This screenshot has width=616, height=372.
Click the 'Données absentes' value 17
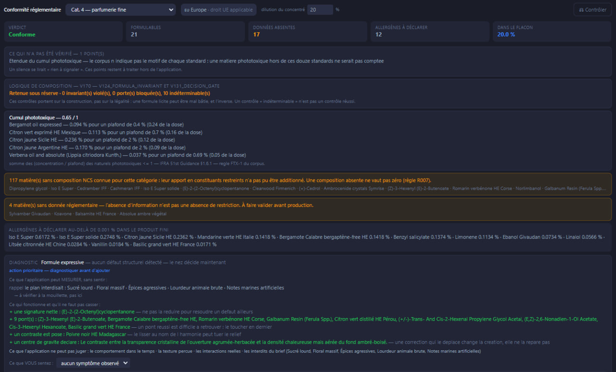(x=257, y=35)
